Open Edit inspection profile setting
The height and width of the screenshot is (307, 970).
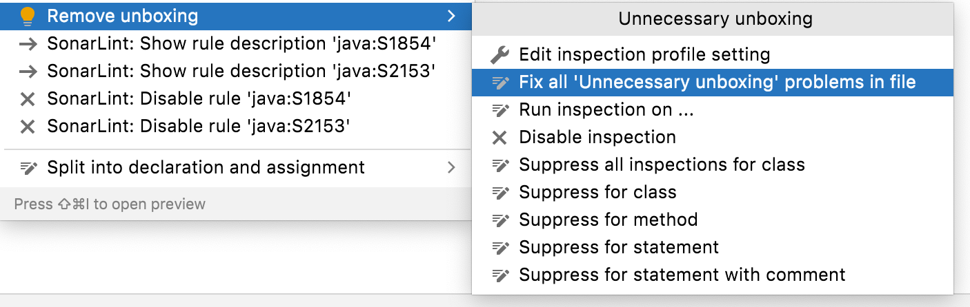coord(713,54)
